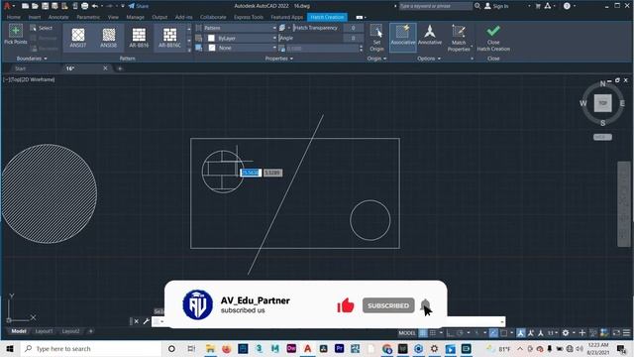Click Close Hatch Creation checkmark
Screen dimensions: 634x357
pos(493,38)
